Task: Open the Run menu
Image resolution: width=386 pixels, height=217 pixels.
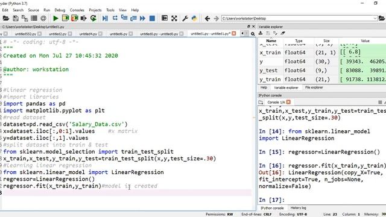Action: pos(47,10)
